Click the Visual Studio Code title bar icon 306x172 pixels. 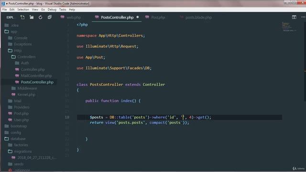click(3, 3)
